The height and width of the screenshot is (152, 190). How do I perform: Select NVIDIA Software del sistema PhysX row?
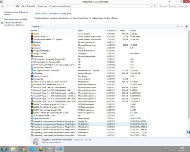click(x=89, y=113)
